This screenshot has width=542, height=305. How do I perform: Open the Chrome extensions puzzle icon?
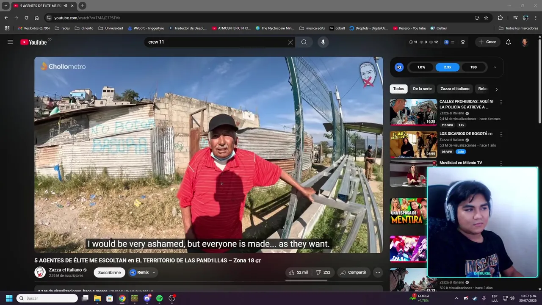501,18
